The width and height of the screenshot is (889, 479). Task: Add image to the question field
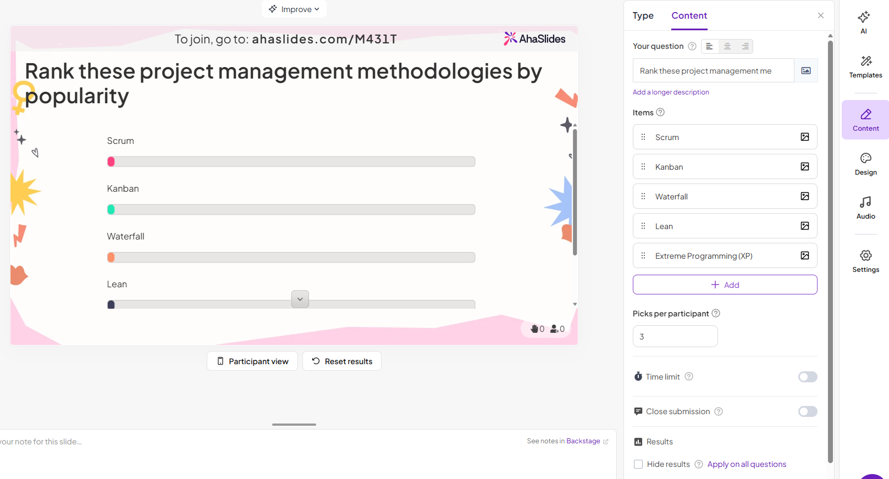point(805,71)
